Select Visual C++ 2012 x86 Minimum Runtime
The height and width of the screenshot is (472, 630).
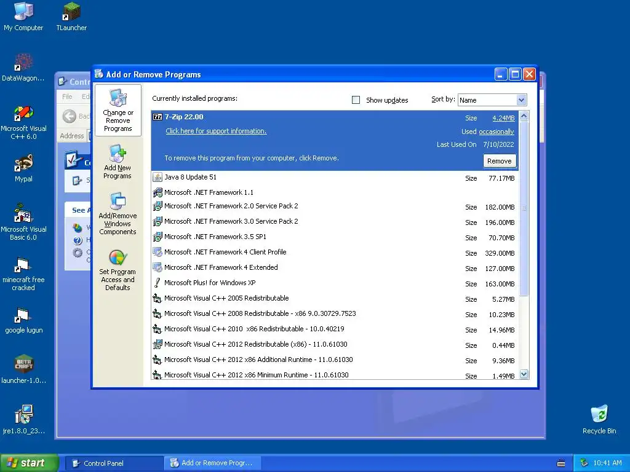[x=335, y=375]
